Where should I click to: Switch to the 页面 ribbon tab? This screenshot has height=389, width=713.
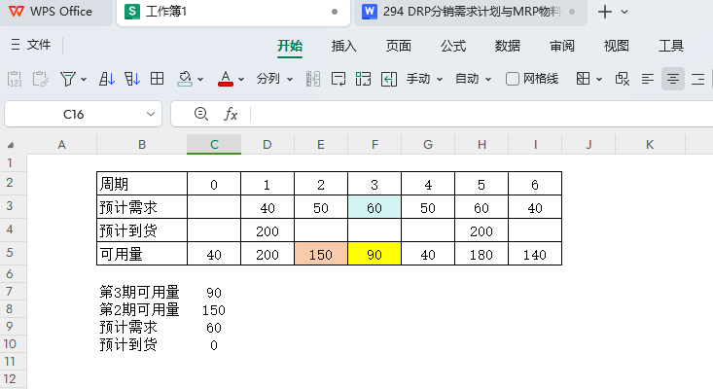(x=399, y=46)
